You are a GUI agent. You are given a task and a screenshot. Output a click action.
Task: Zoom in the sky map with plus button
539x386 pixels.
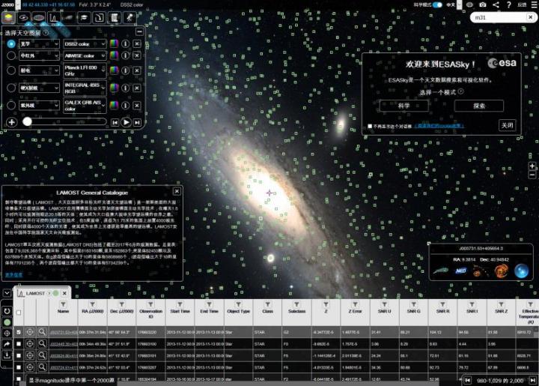click(532, 166)
